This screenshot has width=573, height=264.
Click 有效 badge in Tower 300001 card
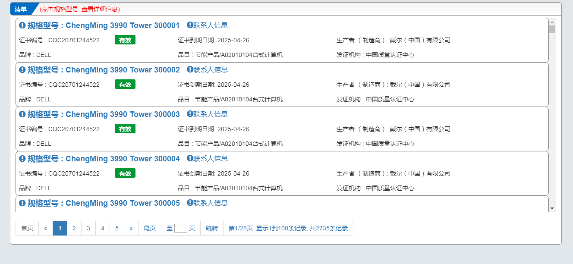(x=125, y=40)
